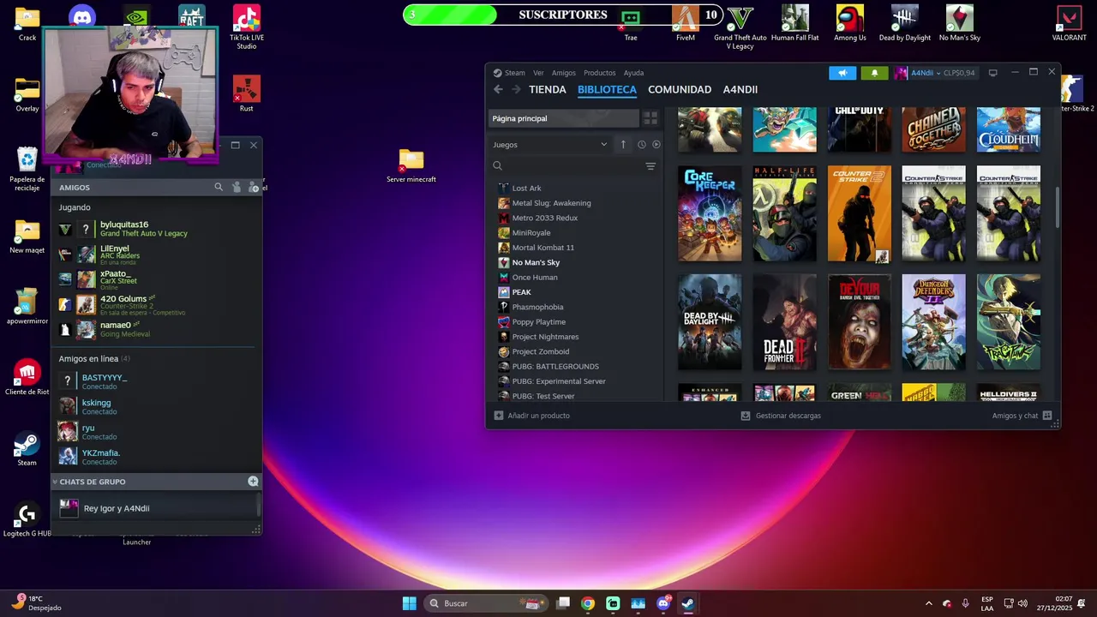Viewport: 1097px width, 617px height.
Task: Click the sort ascending arrow in library
Action: coord(623,144)
